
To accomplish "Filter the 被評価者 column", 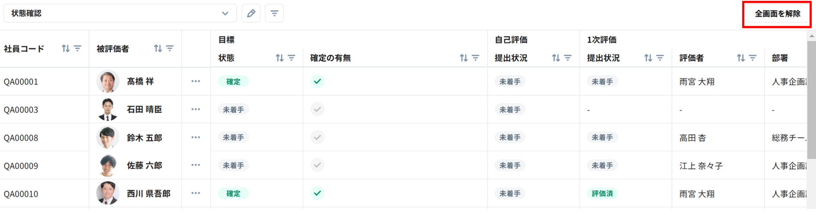I will tap(170, 49).
